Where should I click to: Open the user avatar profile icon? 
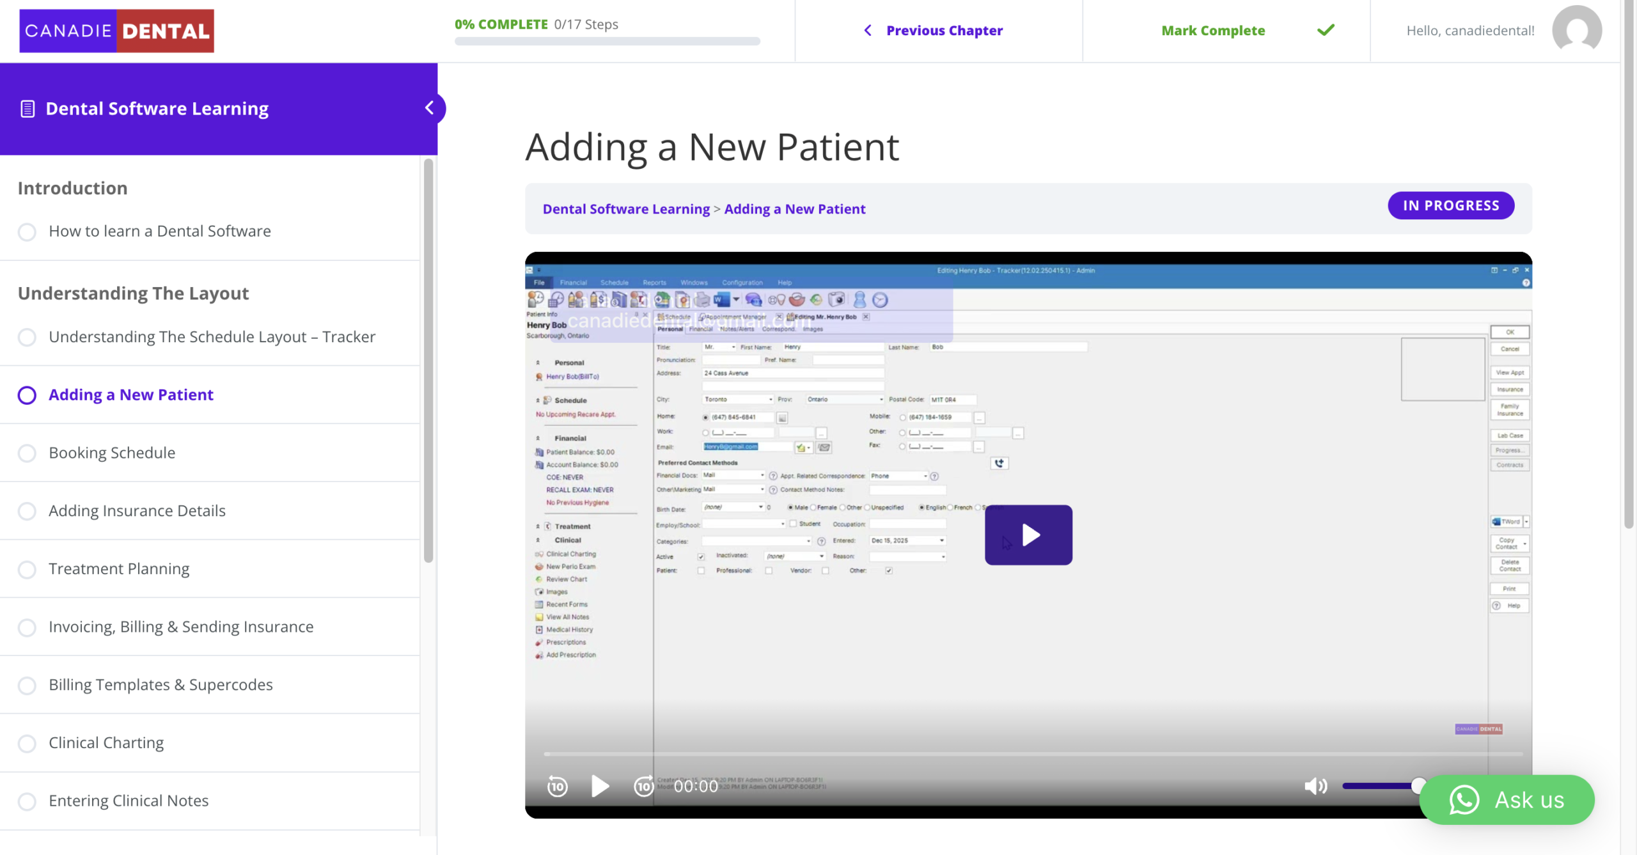1576,30
